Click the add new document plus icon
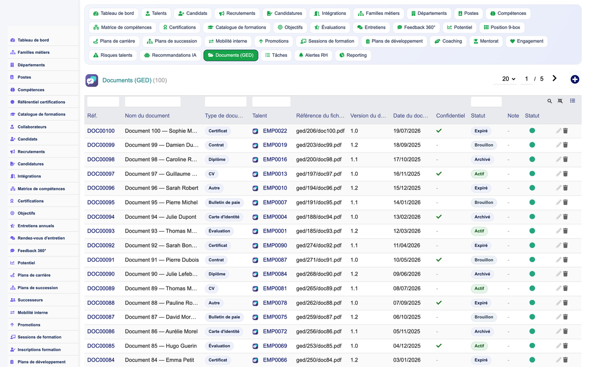This screenshot has width=592, height=367. pyautogui.click(x=575, y=80)
